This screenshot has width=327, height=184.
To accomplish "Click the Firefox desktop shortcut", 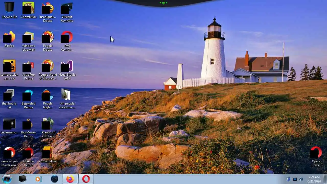I will coord(9,39).
